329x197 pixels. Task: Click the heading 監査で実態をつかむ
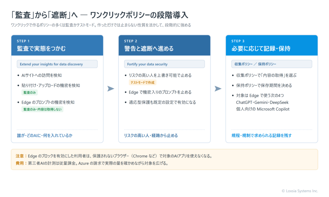point(41,49)
